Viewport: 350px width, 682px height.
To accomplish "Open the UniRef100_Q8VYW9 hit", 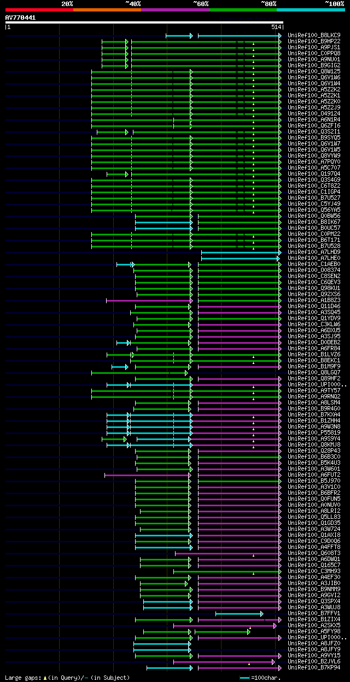I will [x=314, y=155].
